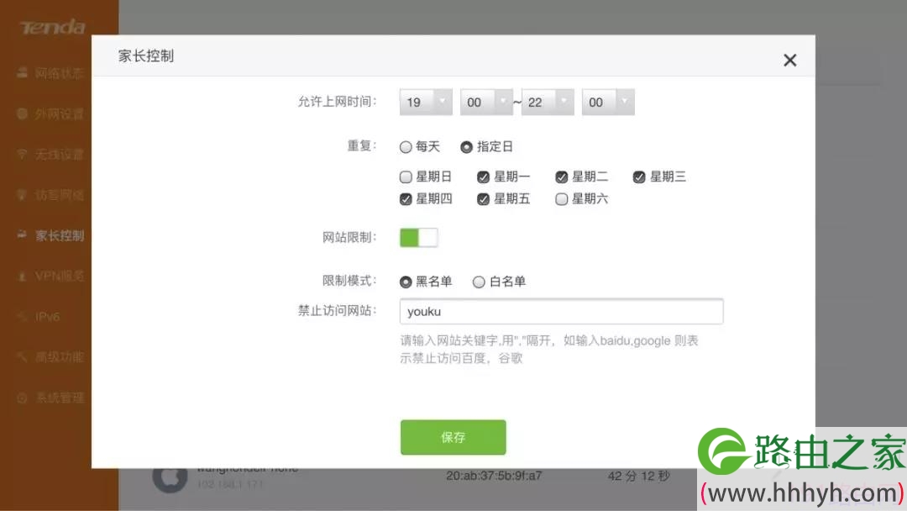Viewport: 907px width, 511px height.
Task: Click the 系统管理 system management gear icon
Action: (23, 397)
